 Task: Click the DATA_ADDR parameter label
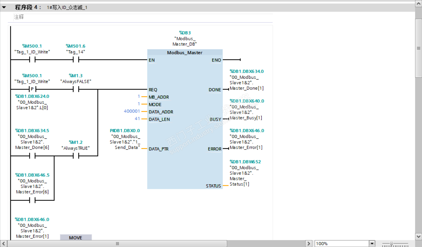point(161,112)
